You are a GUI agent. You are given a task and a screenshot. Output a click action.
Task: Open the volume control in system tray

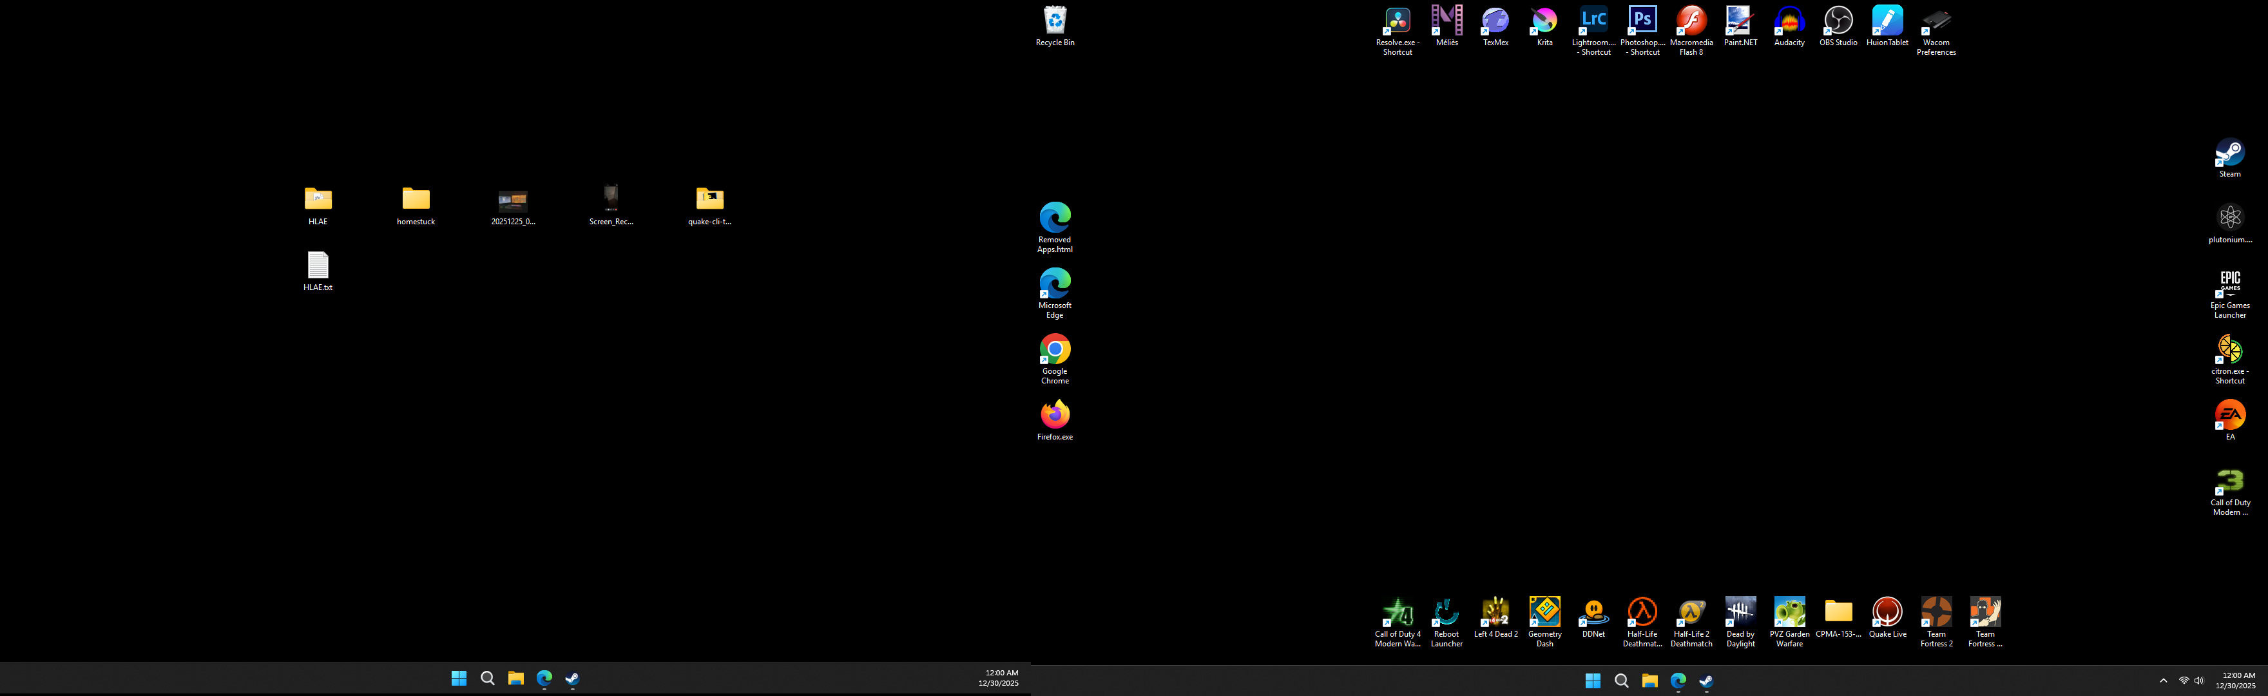(x=2198, y=680)
